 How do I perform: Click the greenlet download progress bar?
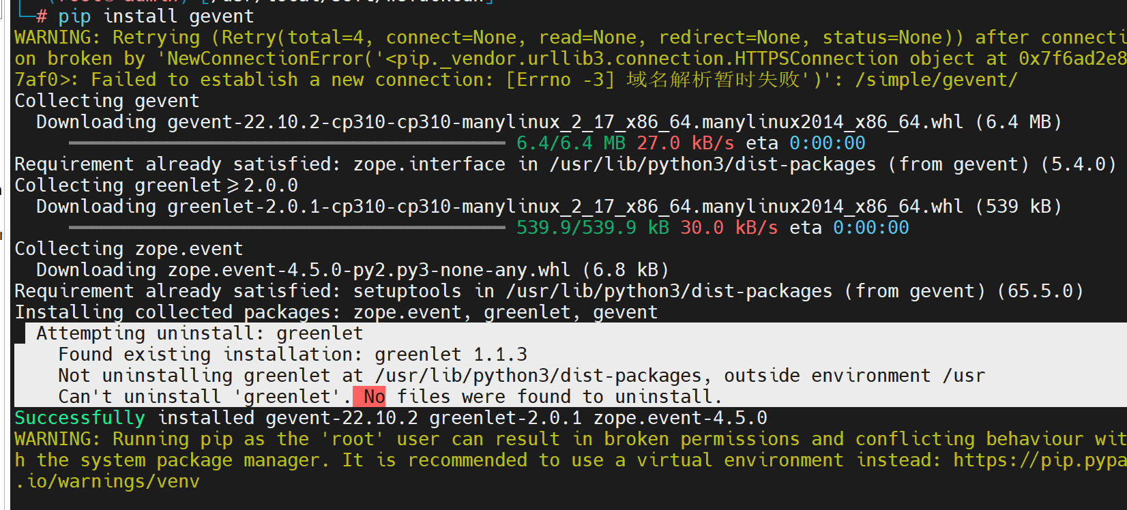click(287, 228)
